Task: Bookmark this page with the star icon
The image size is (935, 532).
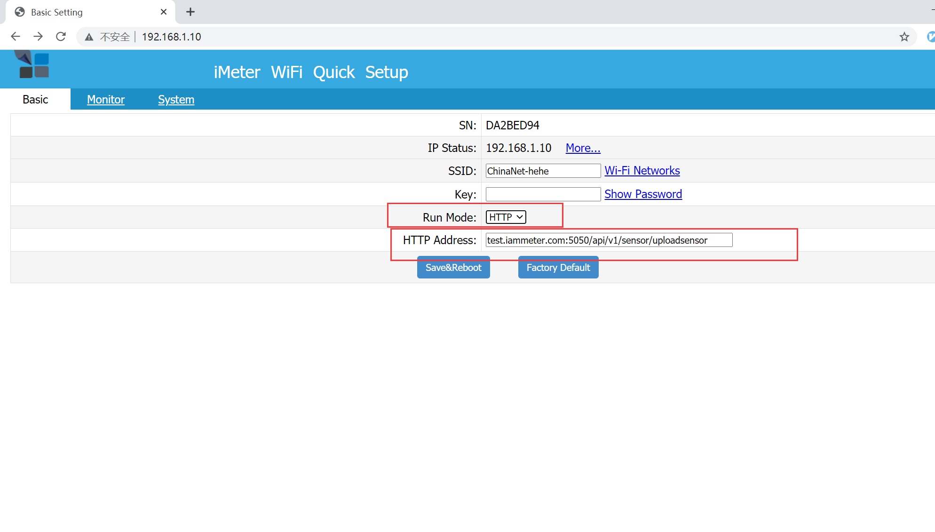Action: point(904,36)
